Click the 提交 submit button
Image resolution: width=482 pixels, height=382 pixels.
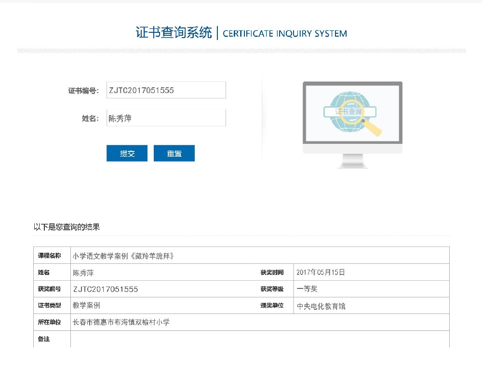pos(127,153)
